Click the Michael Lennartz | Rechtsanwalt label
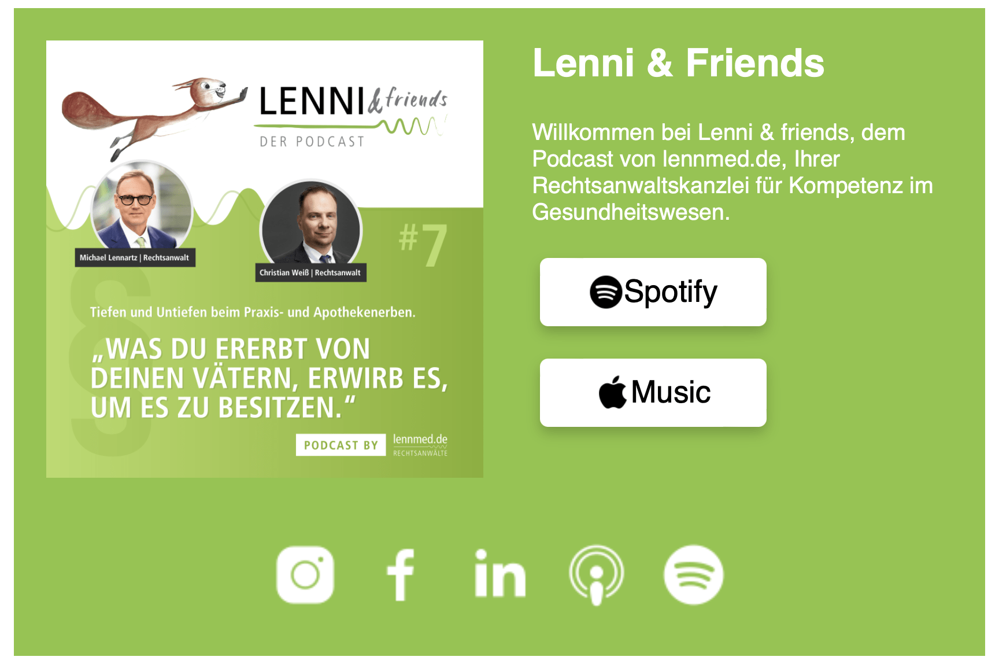The width and height of the screenshot is (999, 664). click(135, 257)
